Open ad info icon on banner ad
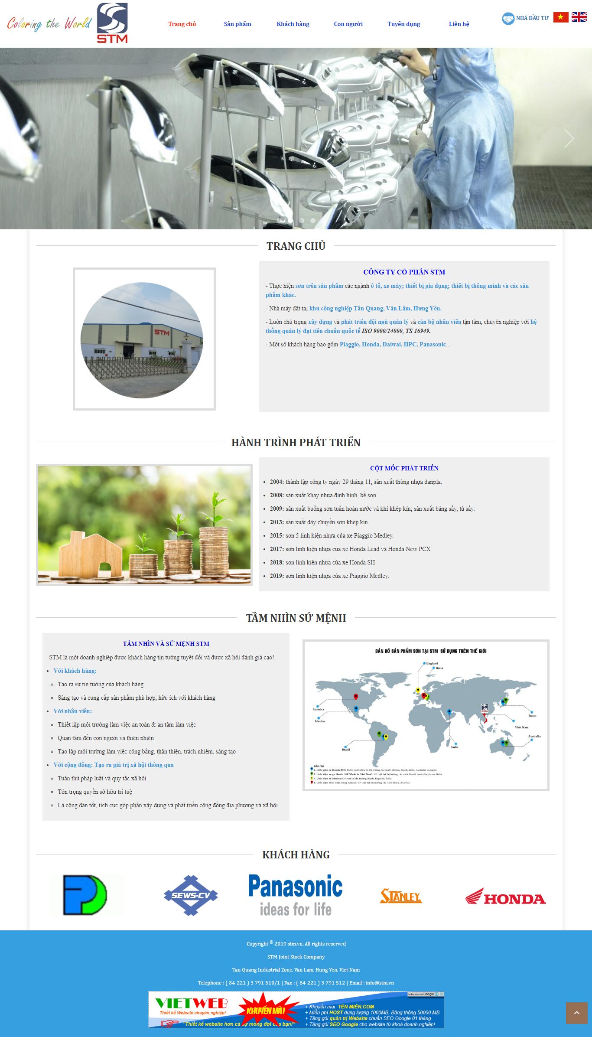This screenshot has height=1037, width=592. (x=436, y=994)
